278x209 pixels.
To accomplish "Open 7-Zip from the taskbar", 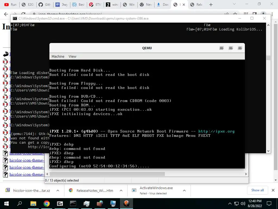I will tap(60, 204).
